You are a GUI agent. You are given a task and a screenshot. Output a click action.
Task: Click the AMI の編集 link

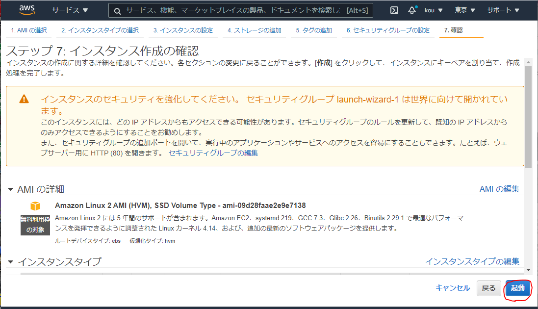point(499,189)
